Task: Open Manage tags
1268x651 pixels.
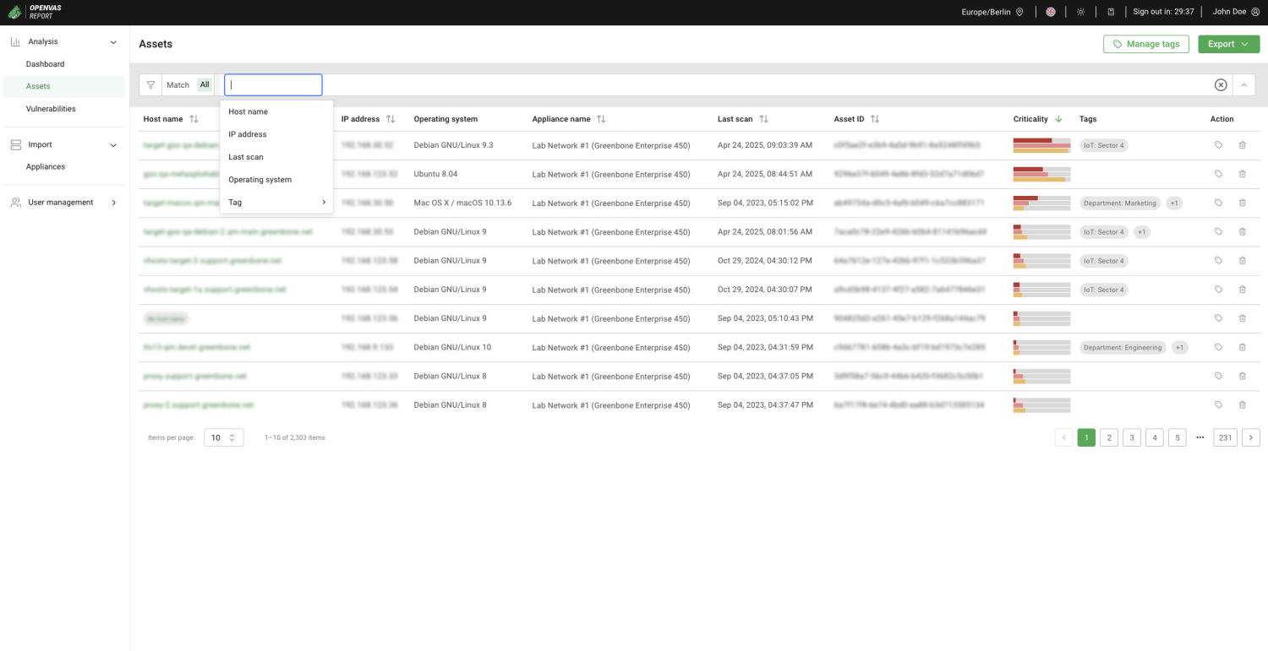Action: 1146,43
